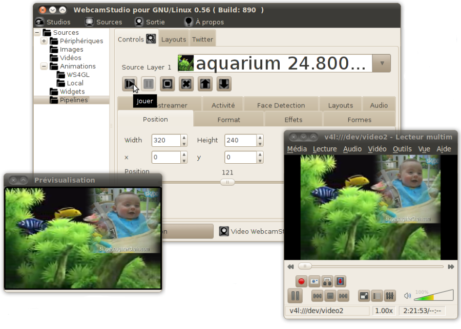Click the VLC record button
Screen dimensions: 461x329
(301, 281)
